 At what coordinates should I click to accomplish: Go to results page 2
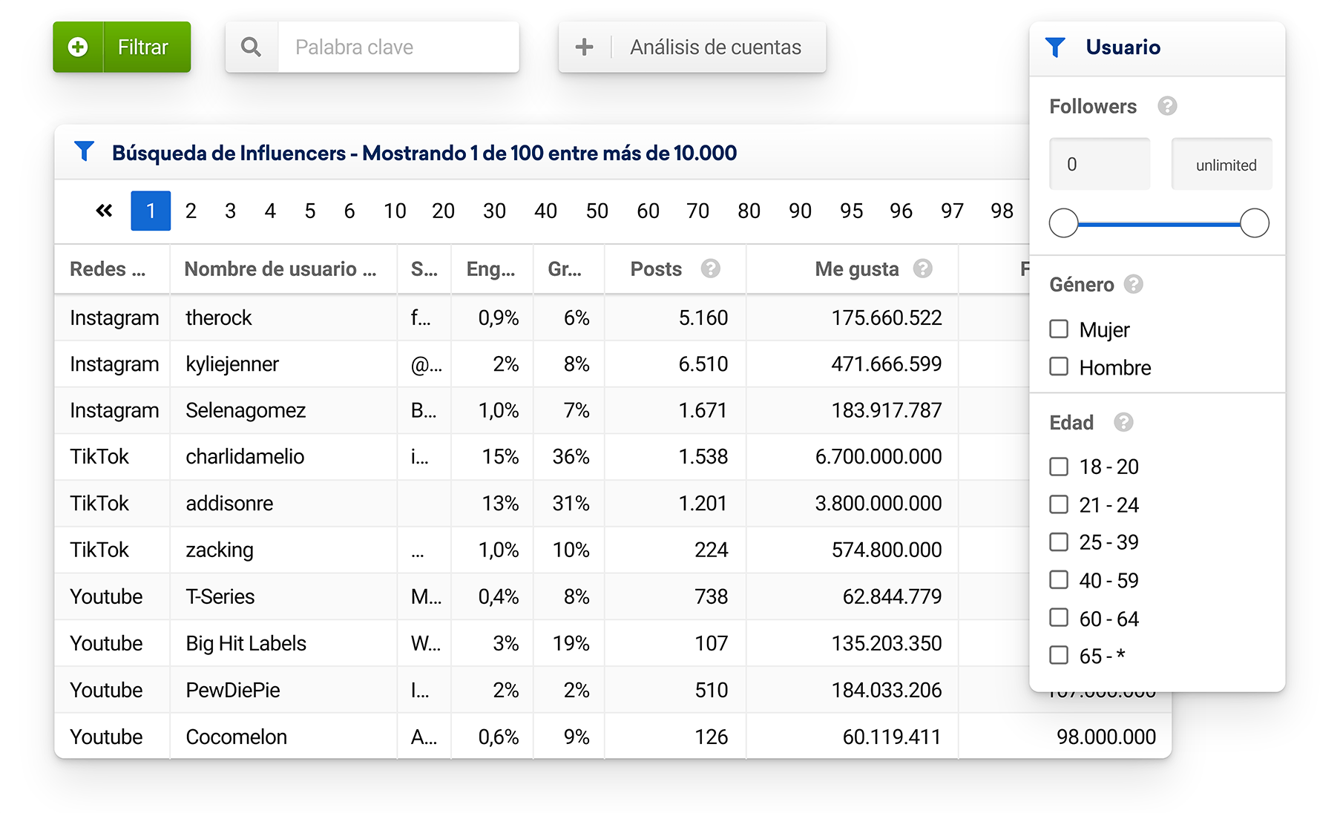pos(191,211)
